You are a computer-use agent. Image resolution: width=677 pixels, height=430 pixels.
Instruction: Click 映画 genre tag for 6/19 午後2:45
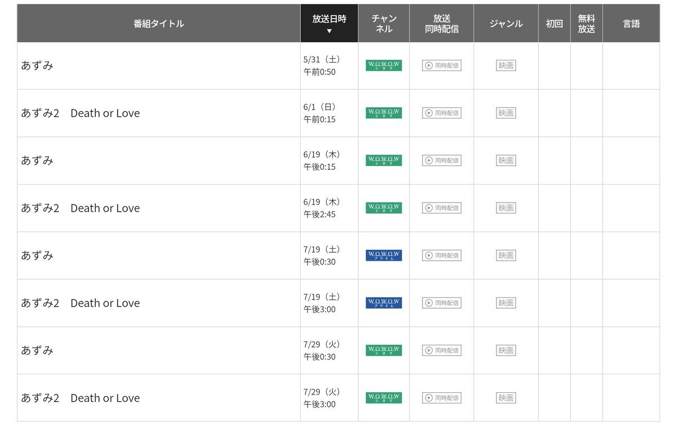(x=506, y=208)
